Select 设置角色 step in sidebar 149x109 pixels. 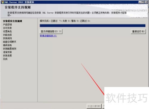point(7,32)
